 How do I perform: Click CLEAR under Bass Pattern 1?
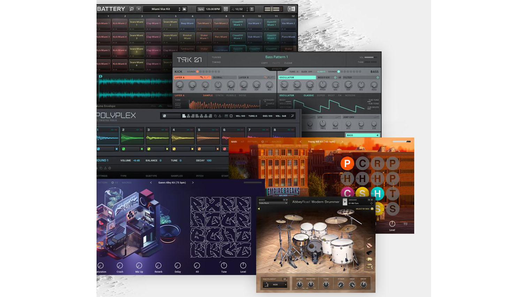[288, 63]
